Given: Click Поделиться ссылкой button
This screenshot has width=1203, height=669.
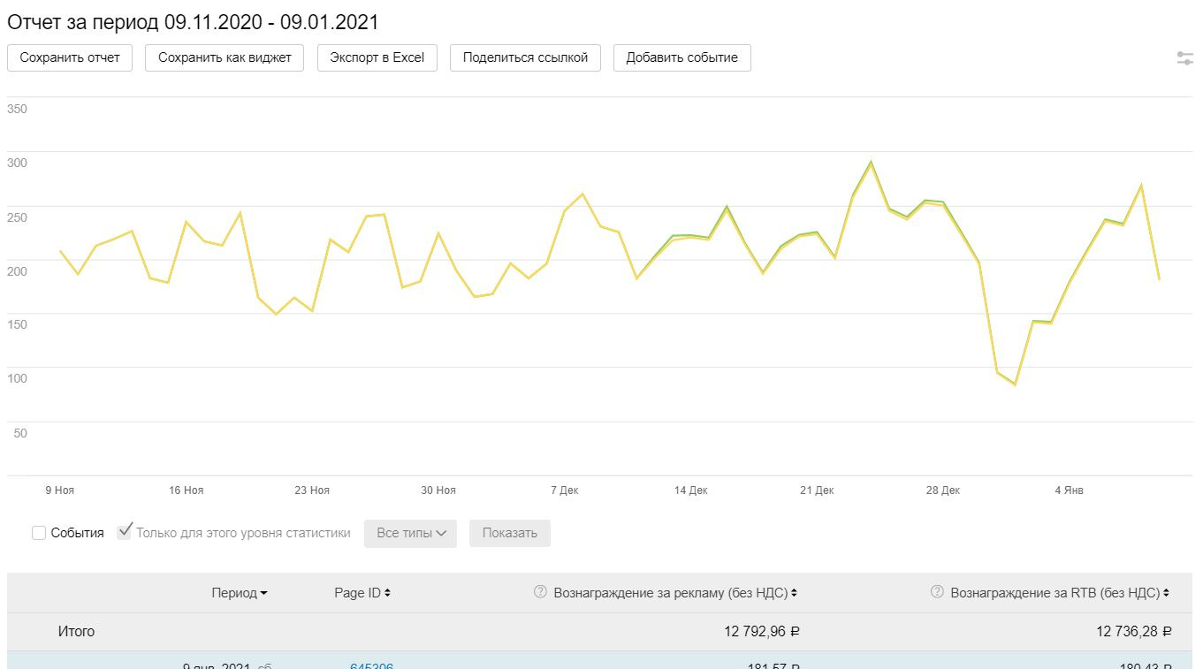Looking at the screenshot, I should (525, 57).
